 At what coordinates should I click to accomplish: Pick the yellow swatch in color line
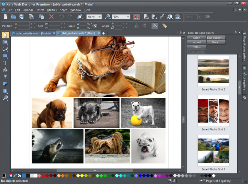click(x=82, y=176)
